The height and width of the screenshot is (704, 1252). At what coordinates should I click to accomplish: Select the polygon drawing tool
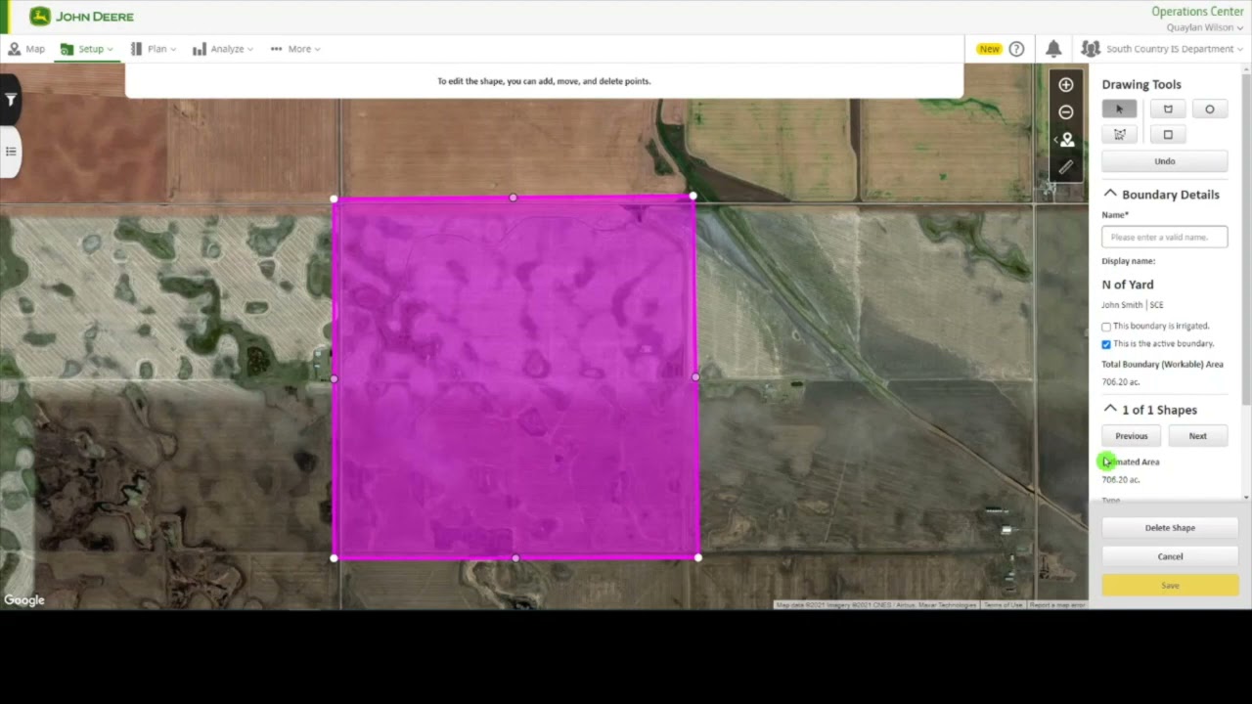[1168, 110]
